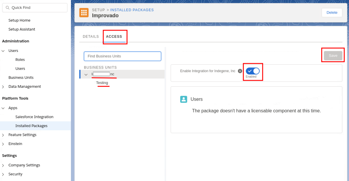349x181 pixels.
Task: Expand the Data Management section
Action: pyautogui.click(x=3, y=87)
